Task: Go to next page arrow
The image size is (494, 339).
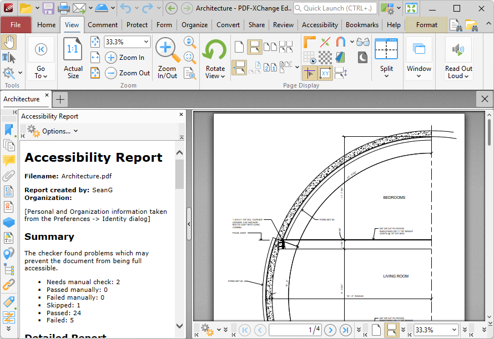Action: pos(330,330)
